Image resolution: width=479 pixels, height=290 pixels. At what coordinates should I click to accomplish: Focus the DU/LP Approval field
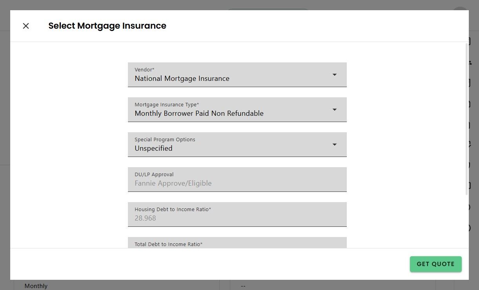click(237, 179)
